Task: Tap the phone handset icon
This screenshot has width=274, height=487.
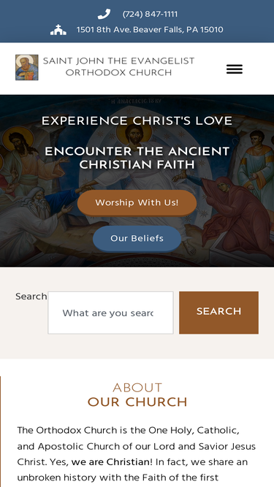Action: click(104, 14)
